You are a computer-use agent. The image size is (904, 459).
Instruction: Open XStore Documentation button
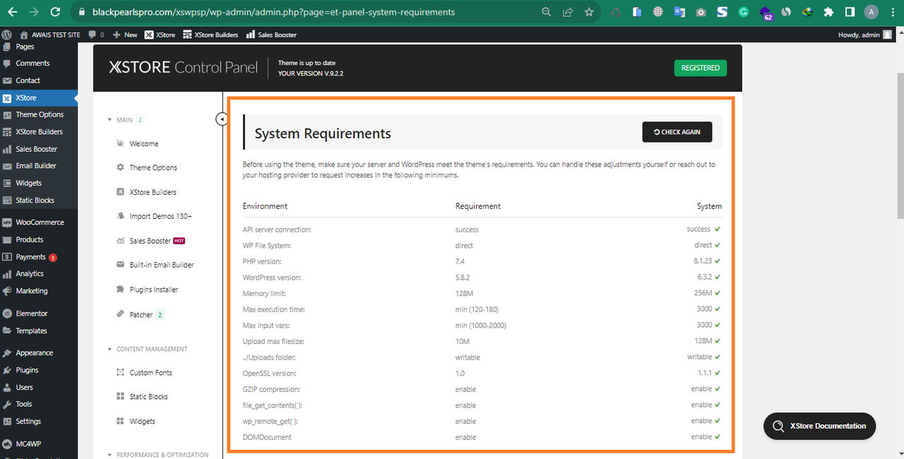(820, 426)
